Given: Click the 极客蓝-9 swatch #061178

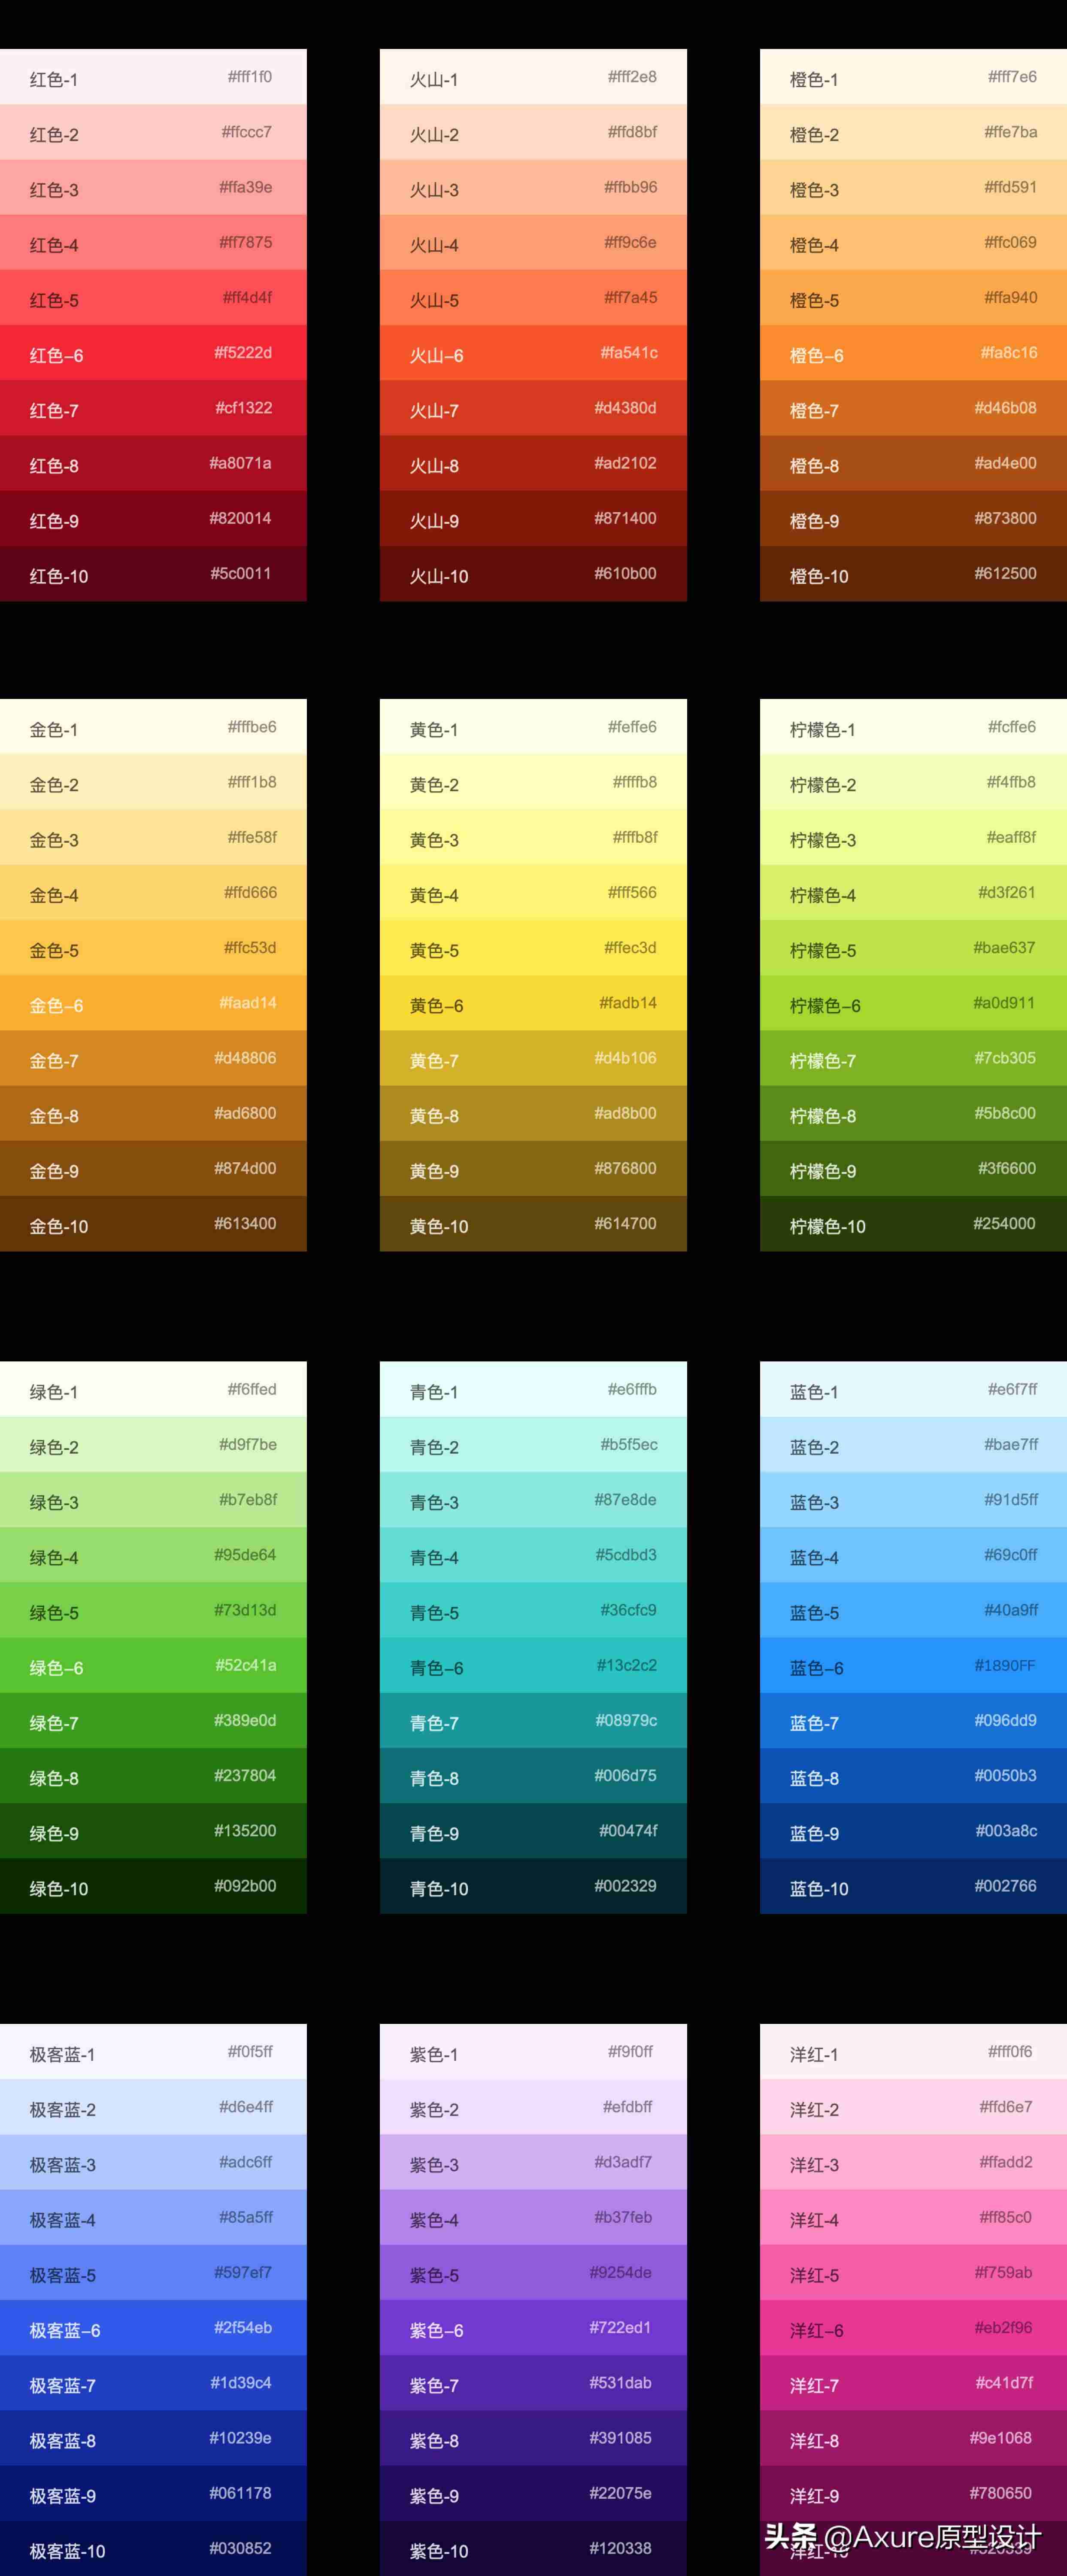Looking at the screenshot, I should (x=153, y=2493).
